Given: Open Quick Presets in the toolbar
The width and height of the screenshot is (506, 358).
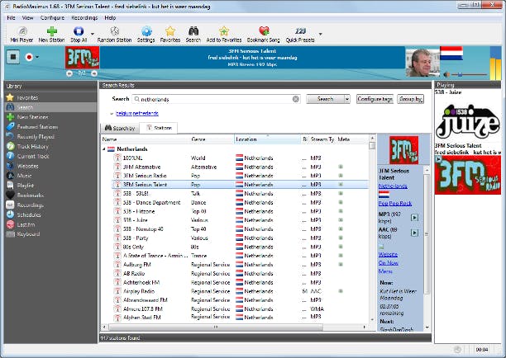Looking at the screenshot, I should click(x=300, y=35).
